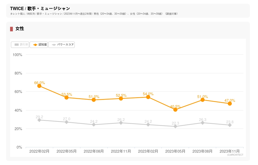Click the 2023年11月 axis label

tap(230, 151)
